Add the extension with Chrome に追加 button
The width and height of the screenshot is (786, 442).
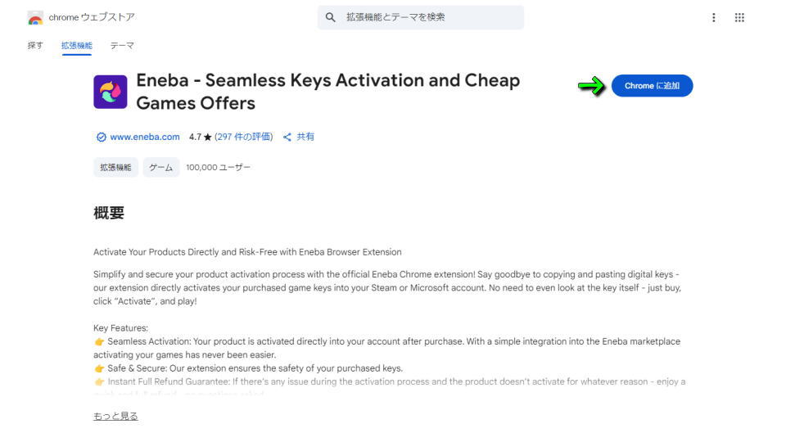coord(653,86)
